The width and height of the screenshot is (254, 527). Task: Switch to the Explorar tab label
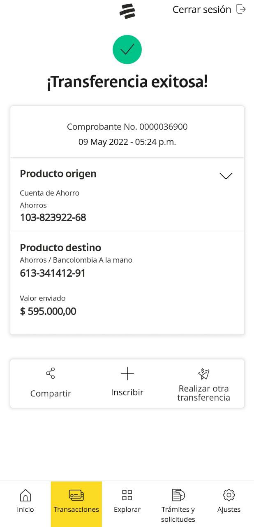tap(127, 510)
